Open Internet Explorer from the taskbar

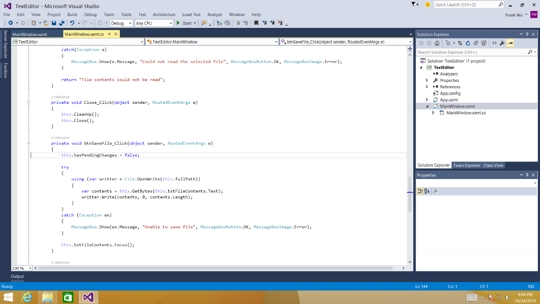pos(27,297)
